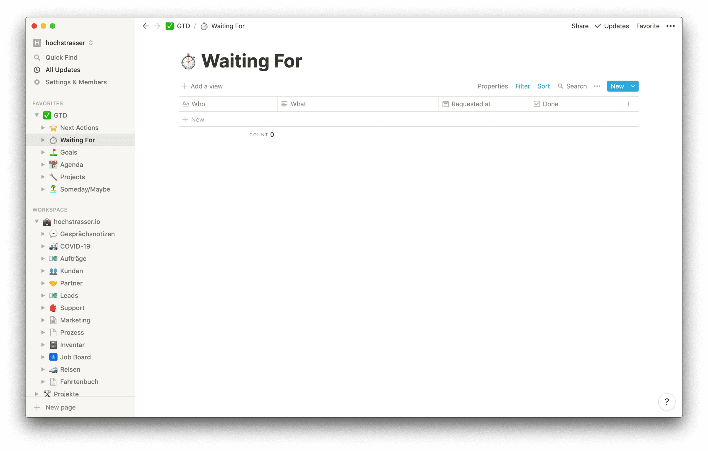Open the dropdown arrow on the New button
This screenshot has height=451, width=708.
point(633,86)
